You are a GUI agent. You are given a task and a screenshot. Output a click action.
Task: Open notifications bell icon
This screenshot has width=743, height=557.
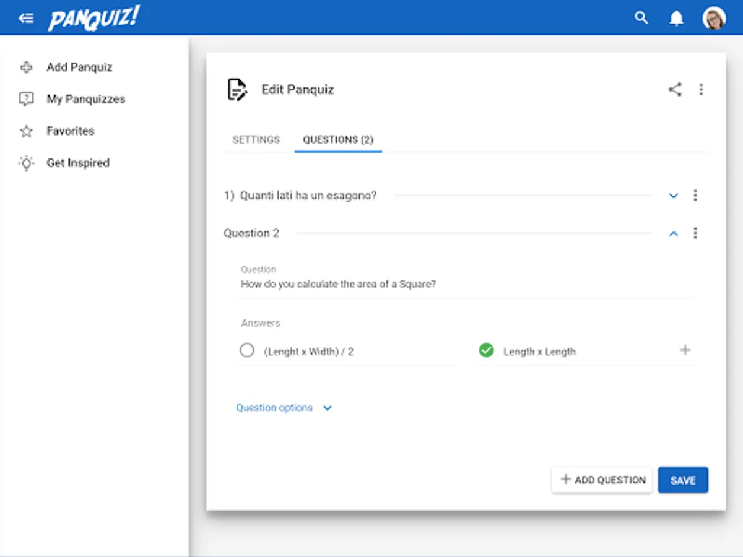[x=676, y=19]
